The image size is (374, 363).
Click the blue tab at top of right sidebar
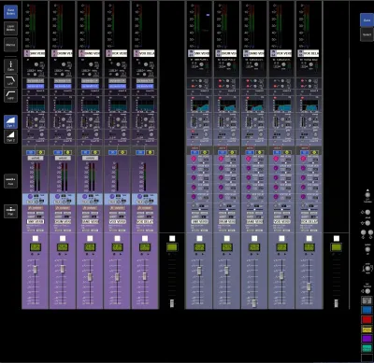click(367, 21)
